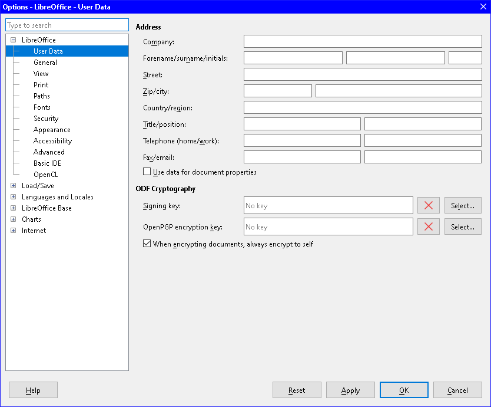Open the Fonts options page
The width and height of the screenshot is (491, 407).
[42, 107]
